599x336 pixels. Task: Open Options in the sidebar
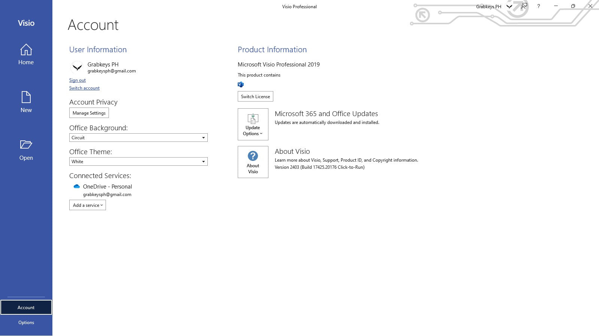[x=26, y=323]
